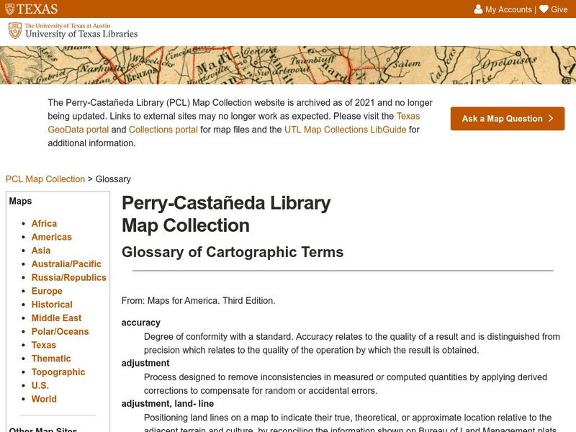Open Australia/Pacific maps link
Image resolution: width=576 pixels, height=432 pixels.
pyautogui.click(x=66, y=264)
